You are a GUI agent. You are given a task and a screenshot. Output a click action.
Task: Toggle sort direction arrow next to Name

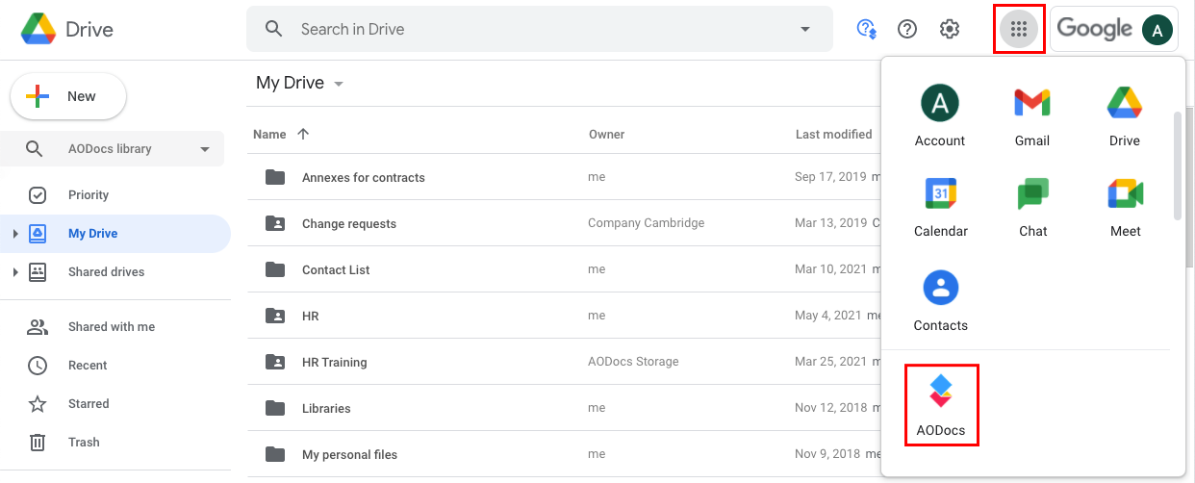[303, 134]
